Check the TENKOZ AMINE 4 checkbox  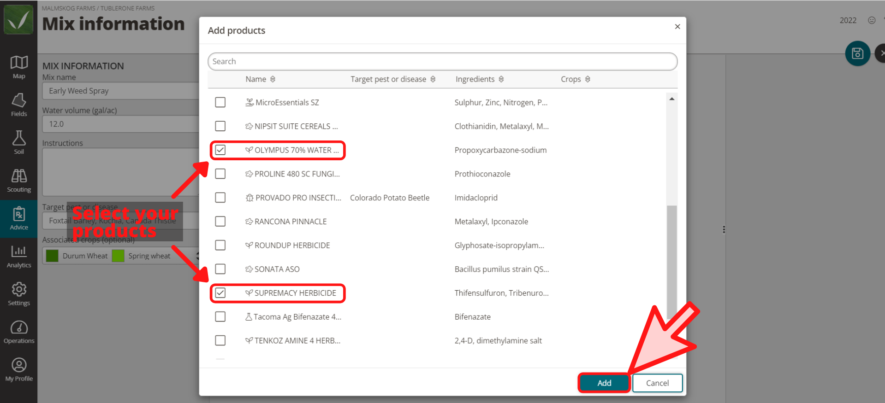click(x=220, y=340)
